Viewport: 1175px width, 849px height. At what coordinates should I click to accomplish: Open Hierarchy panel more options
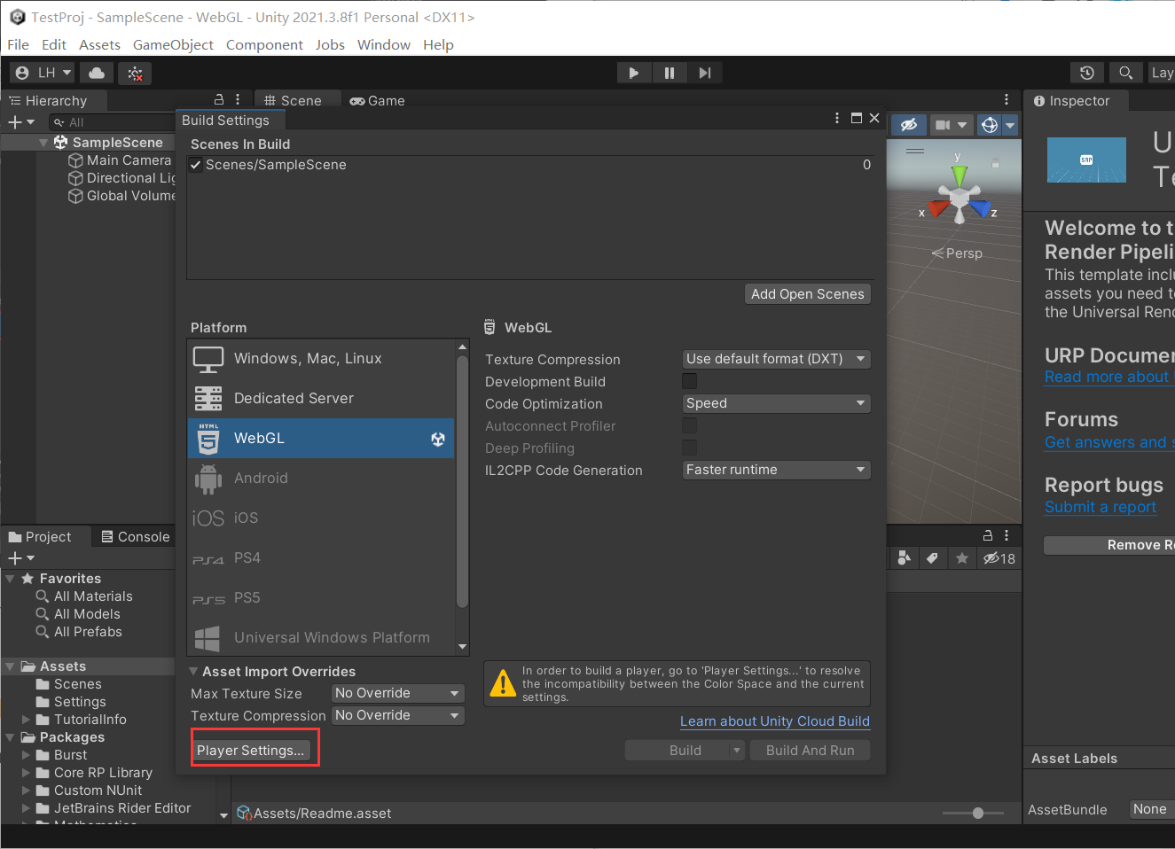(x=238, y=100)
